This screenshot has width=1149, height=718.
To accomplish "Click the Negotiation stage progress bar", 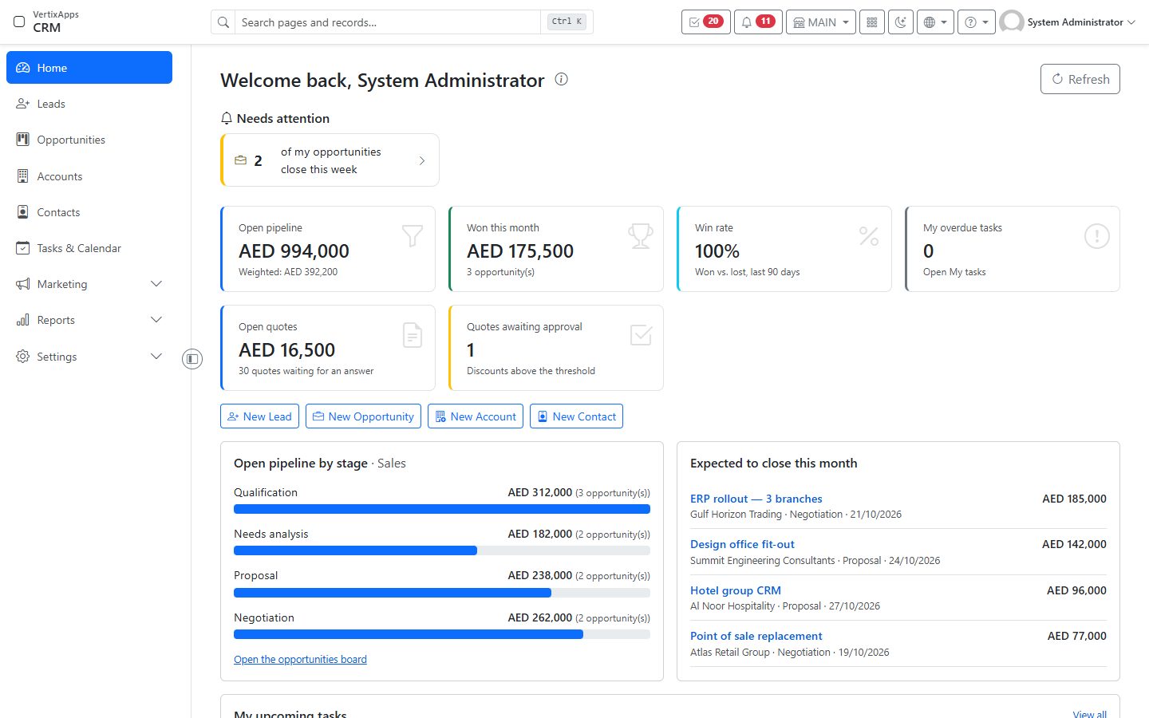I will coord(442,634).
